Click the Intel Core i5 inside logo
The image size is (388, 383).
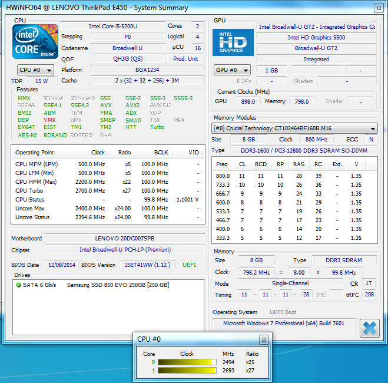35,42
